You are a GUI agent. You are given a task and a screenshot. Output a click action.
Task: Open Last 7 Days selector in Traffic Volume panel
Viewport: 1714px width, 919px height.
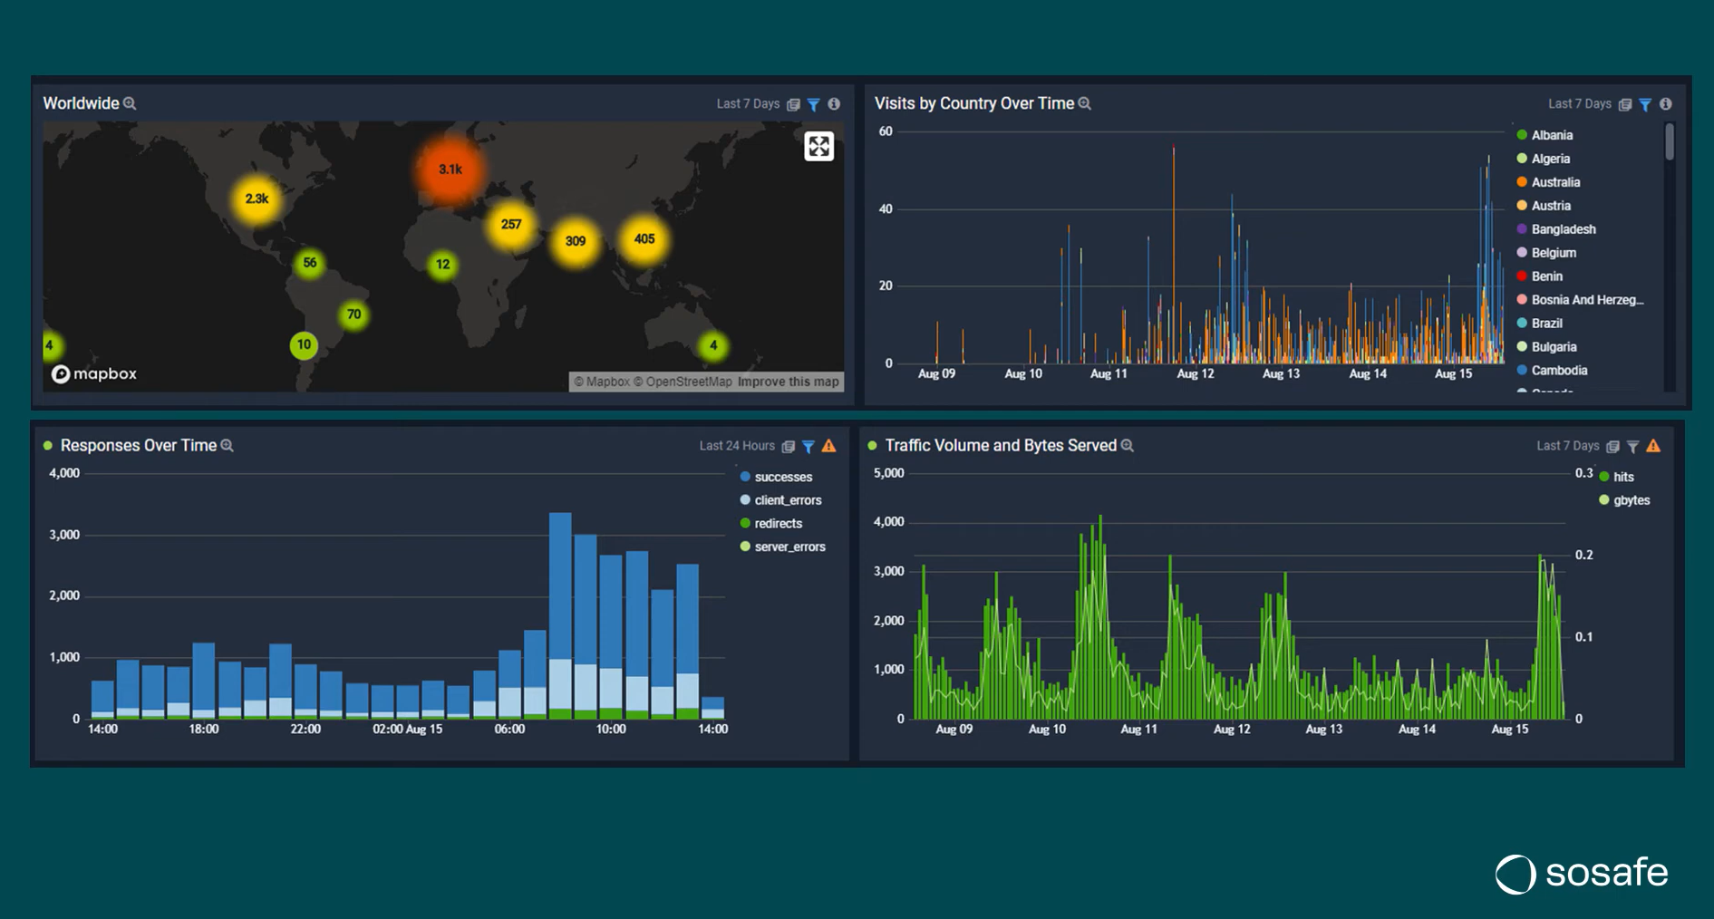(x=1567, y=446)
